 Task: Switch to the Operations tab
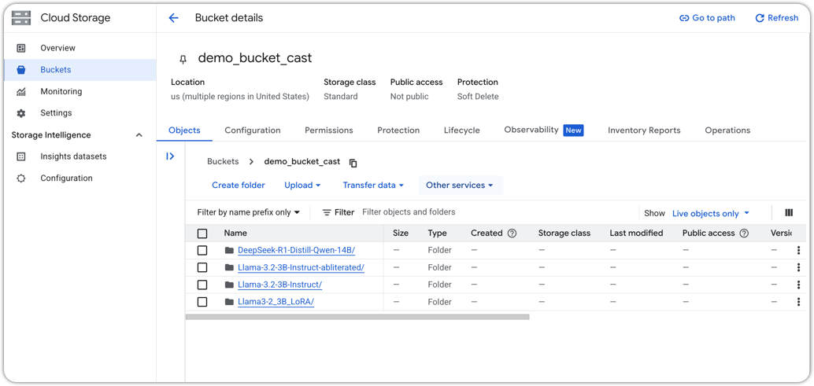tap(727, 131)
